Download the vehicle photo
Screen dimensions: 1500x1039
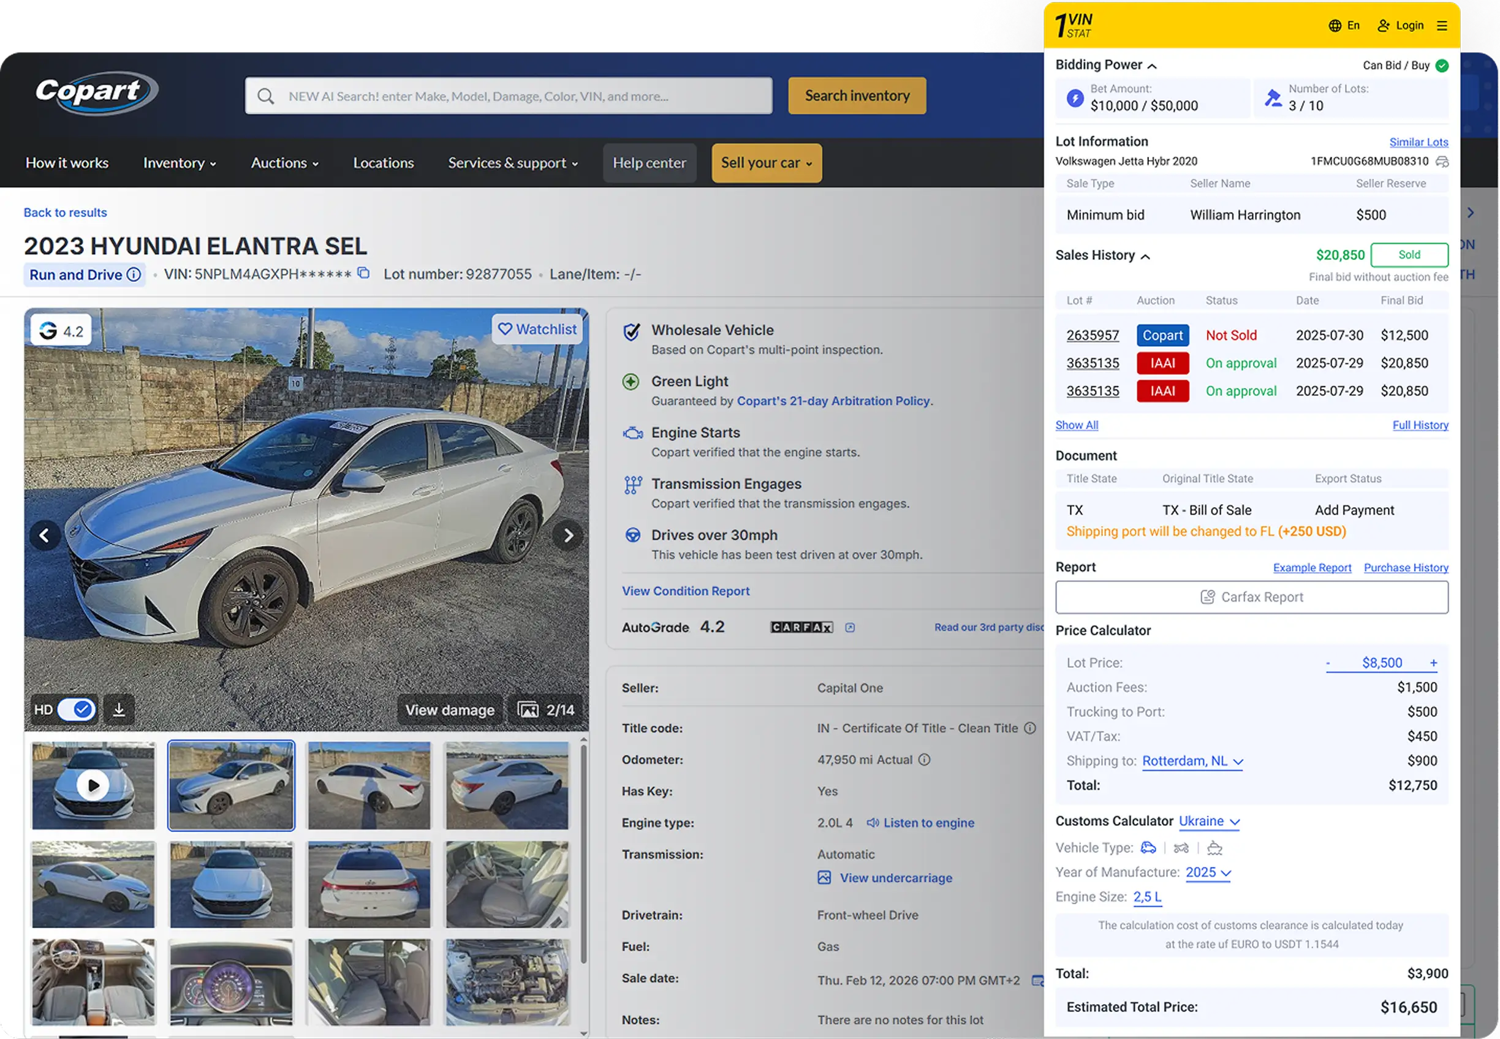119,709
